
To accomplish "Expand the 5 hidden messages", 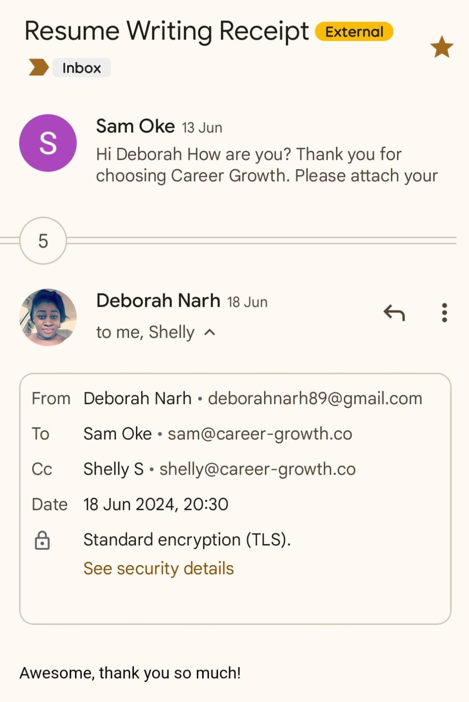I will [43, 241].
